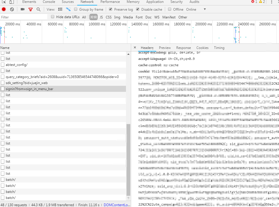Viewport: 279px width, 207px height.
Task: Filter requests by JS
Action: (x=101, y=17)
